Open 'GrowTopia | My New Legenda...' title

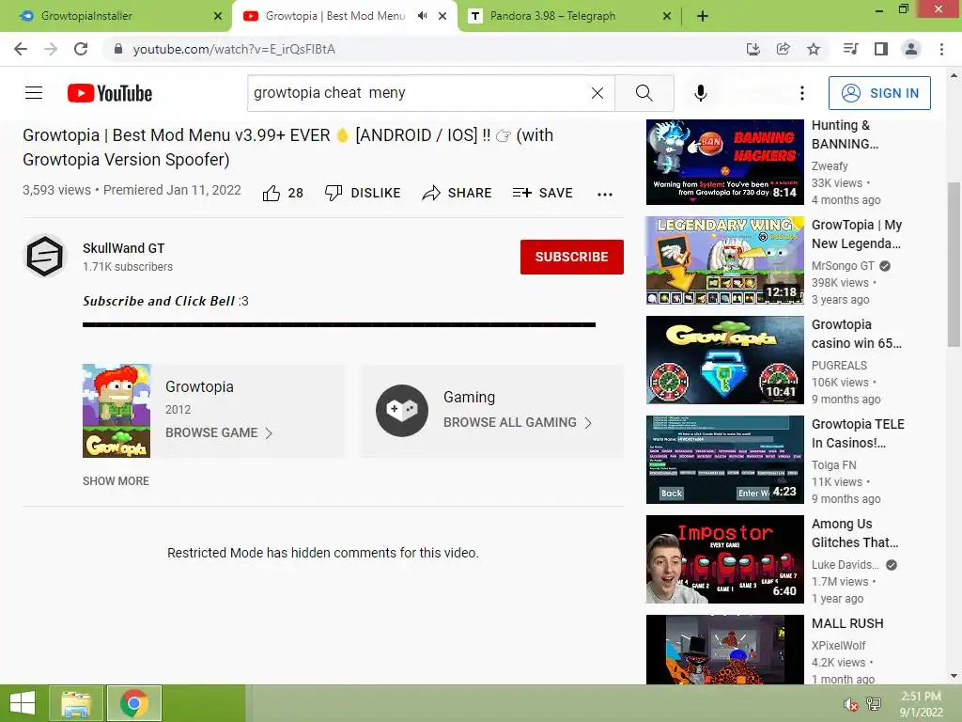(857, 234)
